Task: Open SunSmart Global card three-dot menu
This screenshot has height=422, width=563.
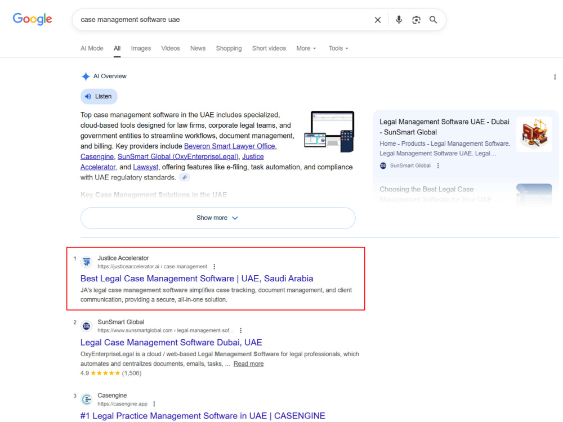Action: [x=437, y=166]
